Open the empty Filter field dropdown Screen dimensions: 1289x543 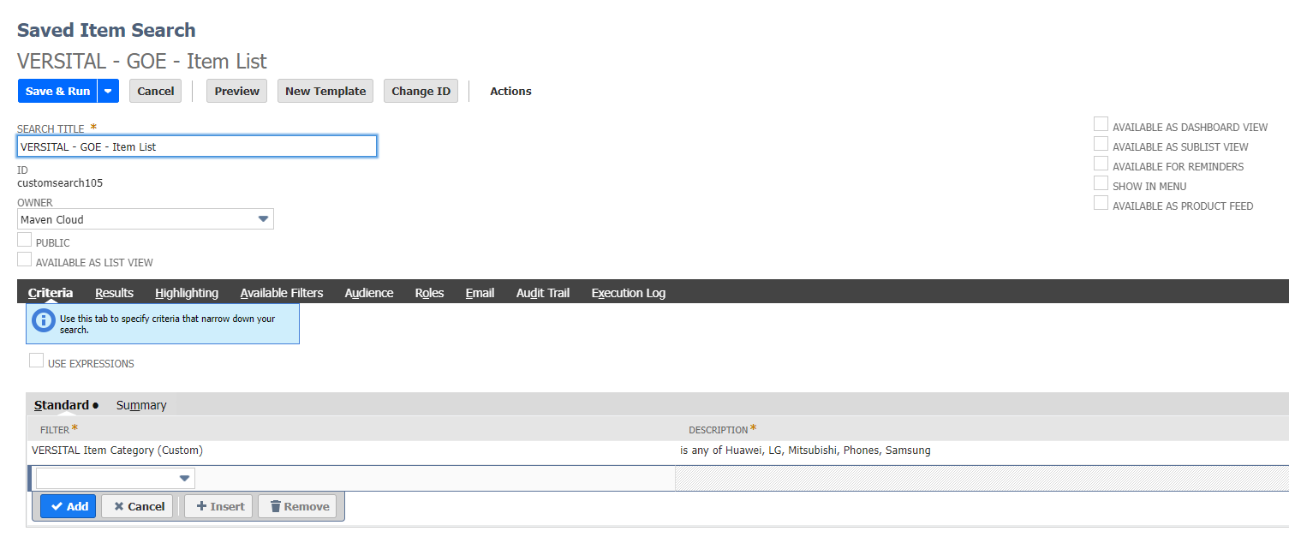(x=184, y=478)
